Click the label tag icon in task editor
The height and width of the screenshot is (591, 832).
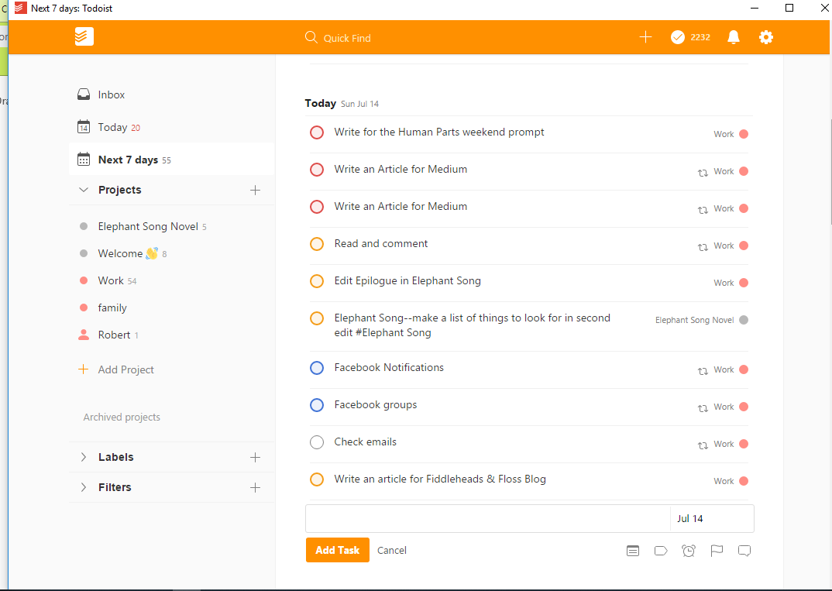(x=661, y=551)
